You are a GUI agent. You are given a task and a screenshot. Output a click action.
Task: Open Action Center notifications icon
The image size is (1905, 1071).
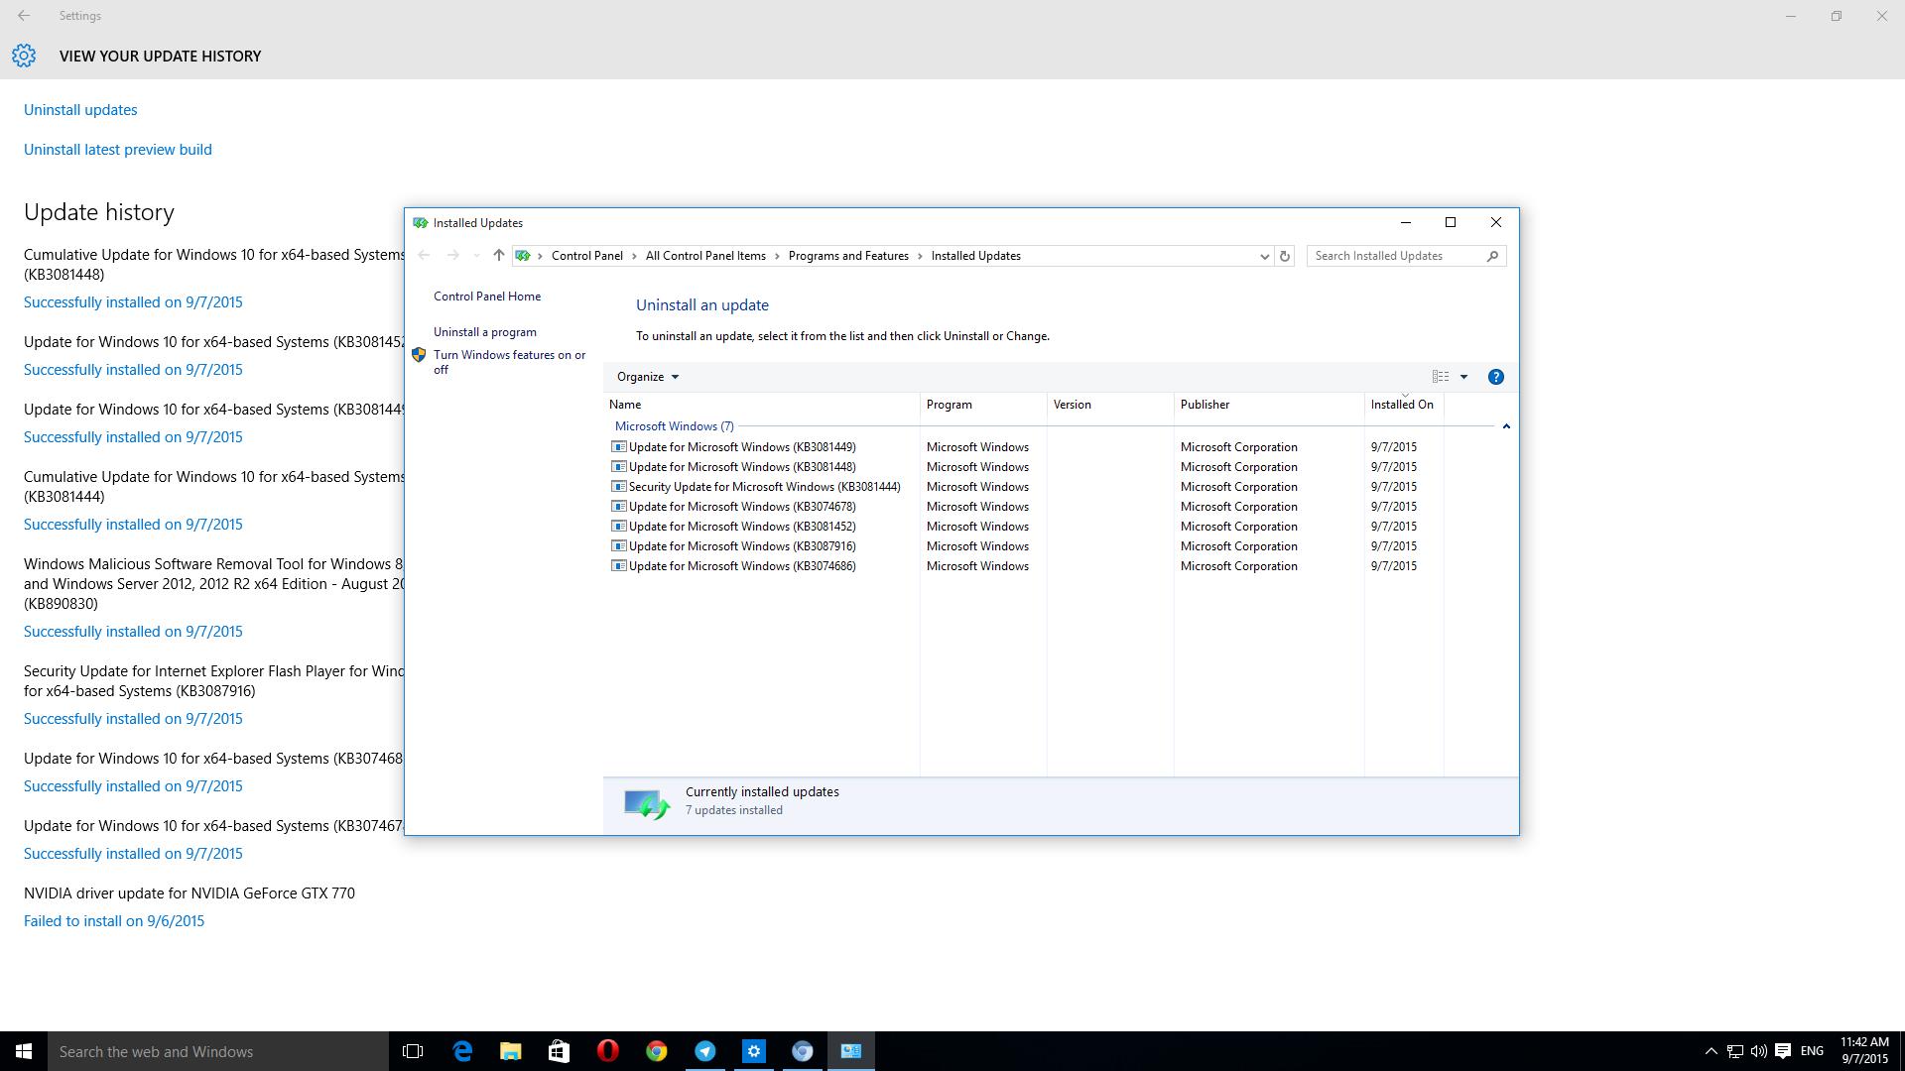[1783, 1051]
